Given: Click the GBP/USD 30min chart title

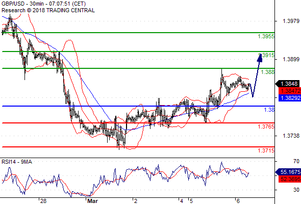Looking at the screenshot, I should tap(44, 4).
